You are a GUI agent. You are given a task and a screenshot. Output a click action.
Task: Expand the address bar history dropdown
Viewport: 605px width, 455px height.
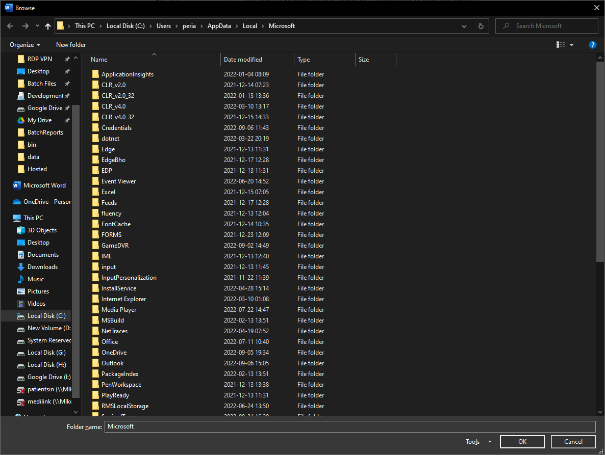point(464,26)
